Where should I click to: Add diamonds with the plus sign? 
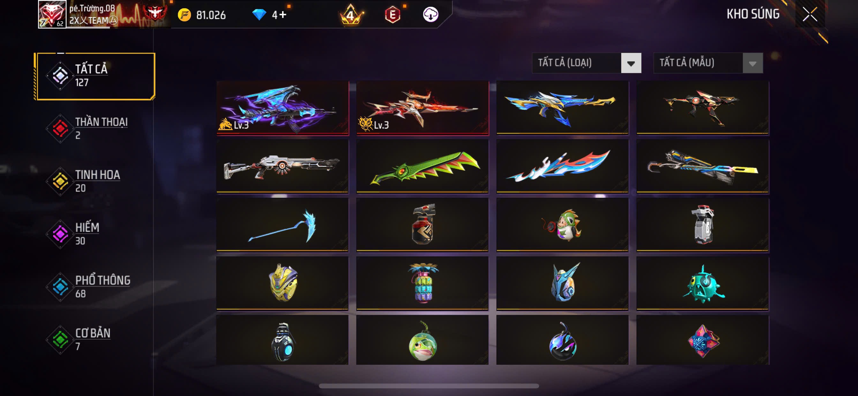pyautogui.click(x=283, y=15)
